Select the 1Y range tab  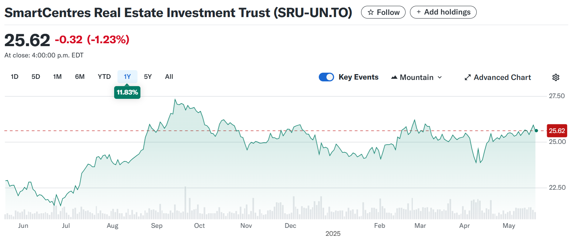[127, 77]
